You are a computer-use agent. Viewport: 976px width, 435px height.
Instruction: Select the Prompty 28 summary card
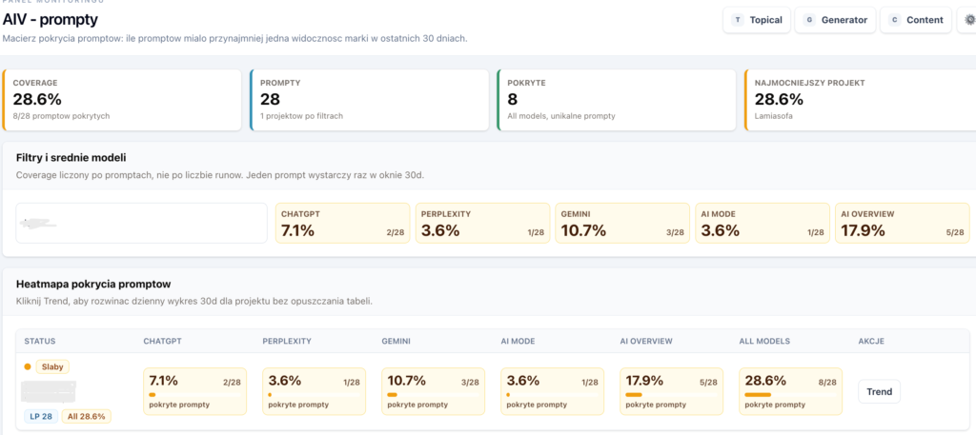369,100
